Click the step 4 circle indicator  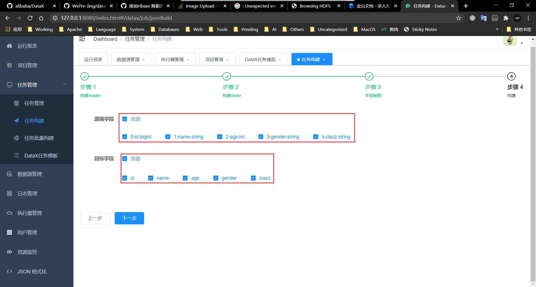pyautogui.click(x=511, y=76)
